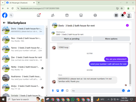Image resolution: width=136 pixels, height=102 pixels.
Task: Open the volume control in tray
Action: (x=118, y=99)
